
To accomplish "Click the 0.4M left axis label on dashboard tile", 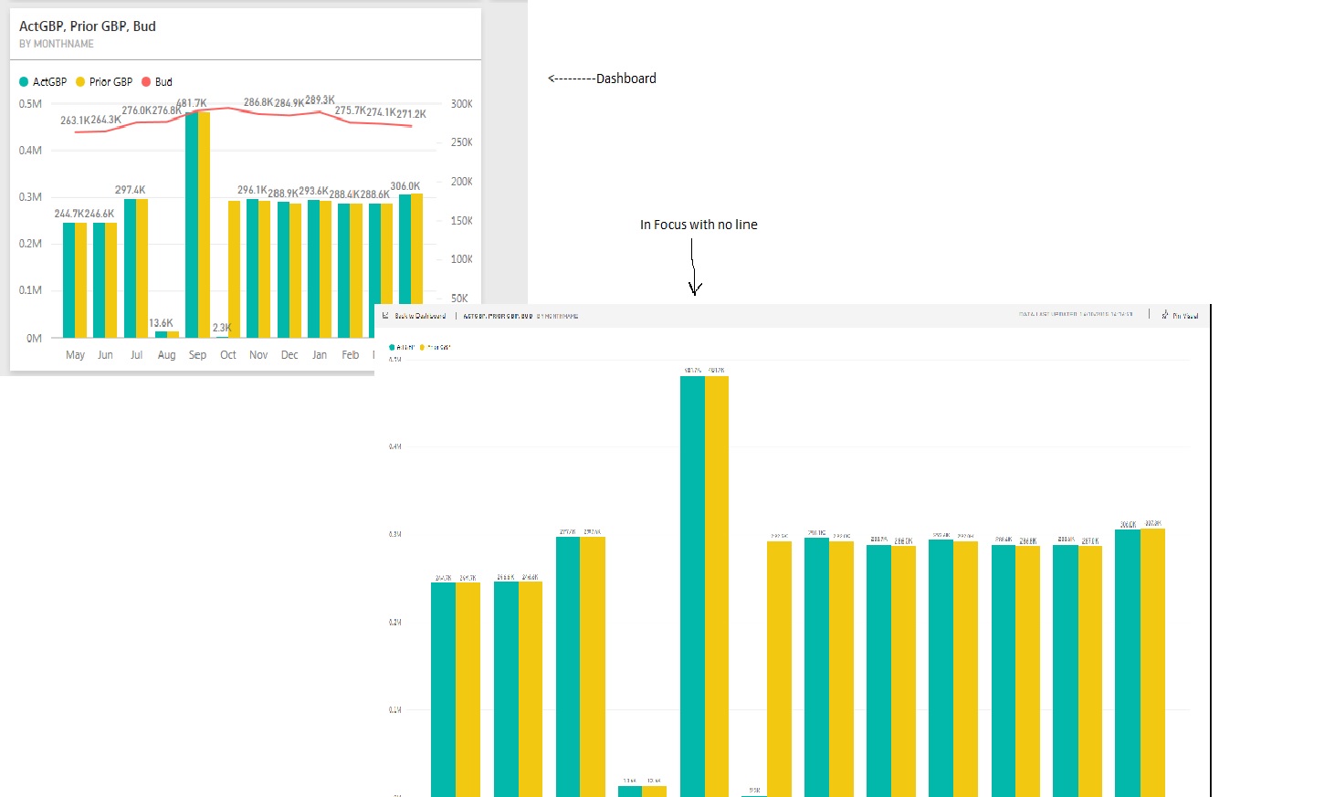I will (30, 151).
